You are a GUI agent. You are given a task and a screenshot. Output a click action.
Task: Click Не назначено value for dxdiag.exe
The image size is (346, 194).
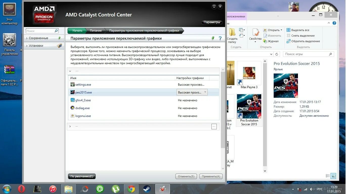coord(187,108)
